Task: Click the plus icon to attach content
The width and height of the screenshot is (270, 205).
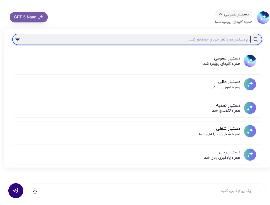Action: click(260, 191)
